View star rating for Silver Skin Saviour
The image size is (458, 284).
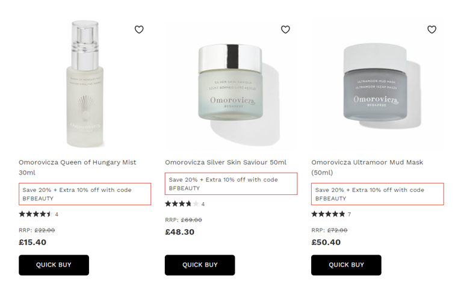point(185,204)
